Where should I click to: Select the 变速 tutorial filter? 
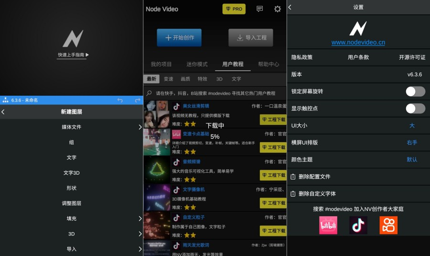(x=168, y=79)
